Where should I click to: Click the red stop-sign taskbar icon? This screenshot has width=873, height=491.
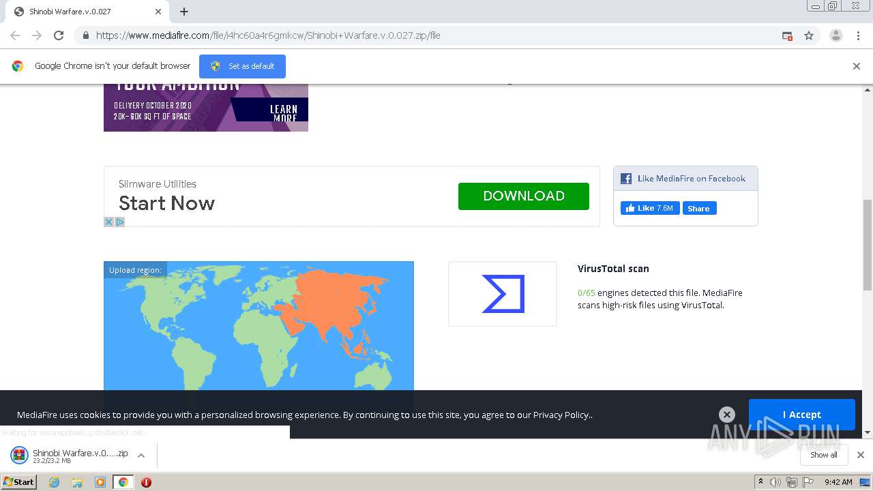click(146, 482)
